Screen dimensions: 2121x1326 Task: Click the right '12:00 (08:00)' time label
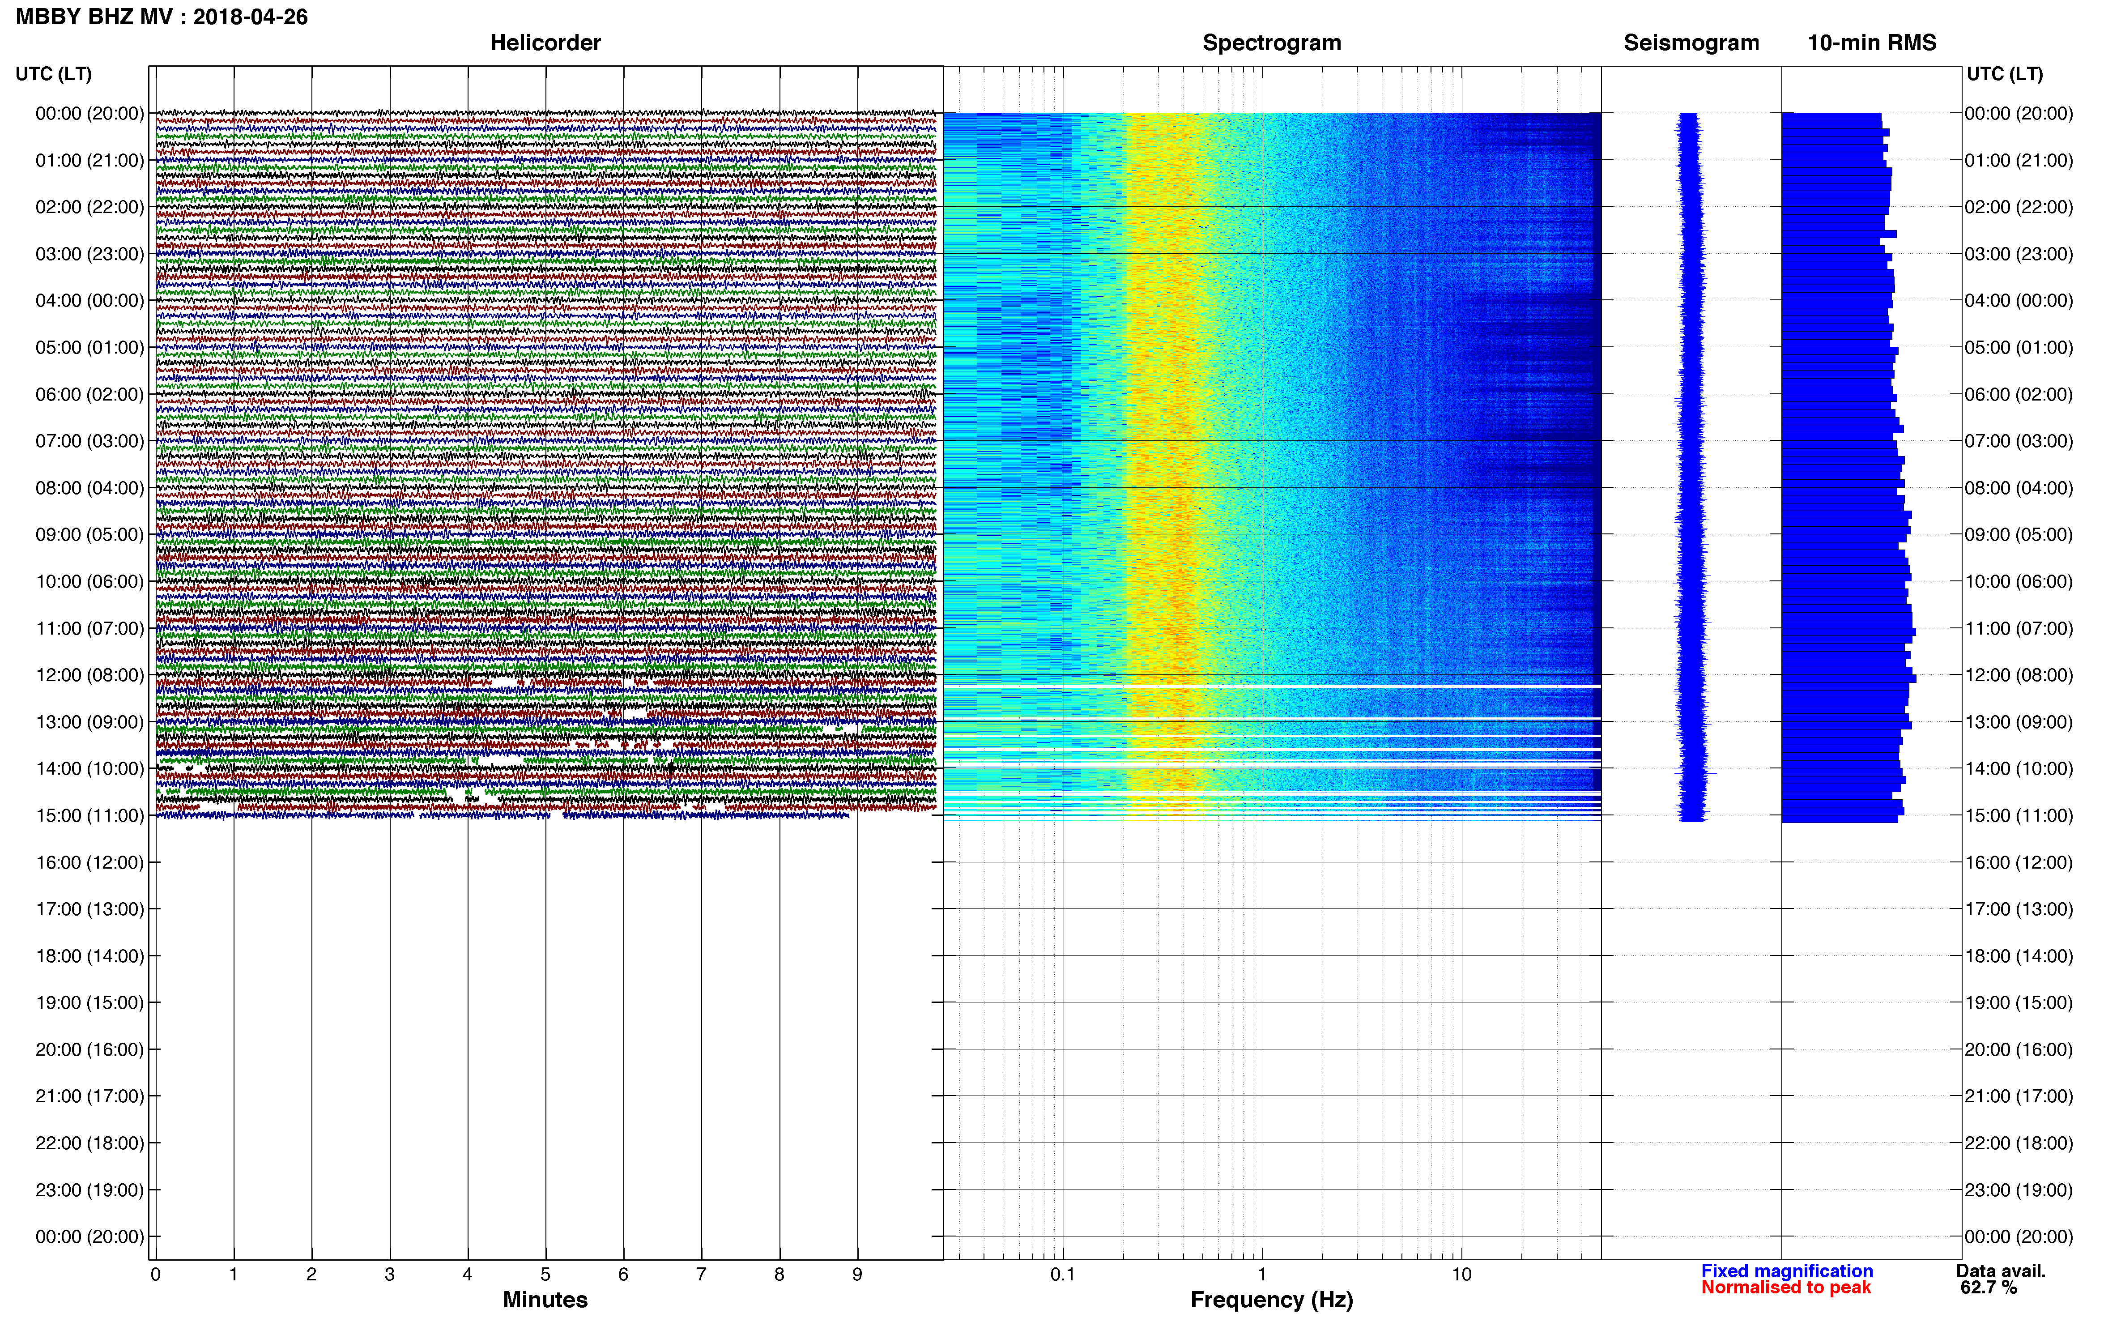coord(2019,674)
